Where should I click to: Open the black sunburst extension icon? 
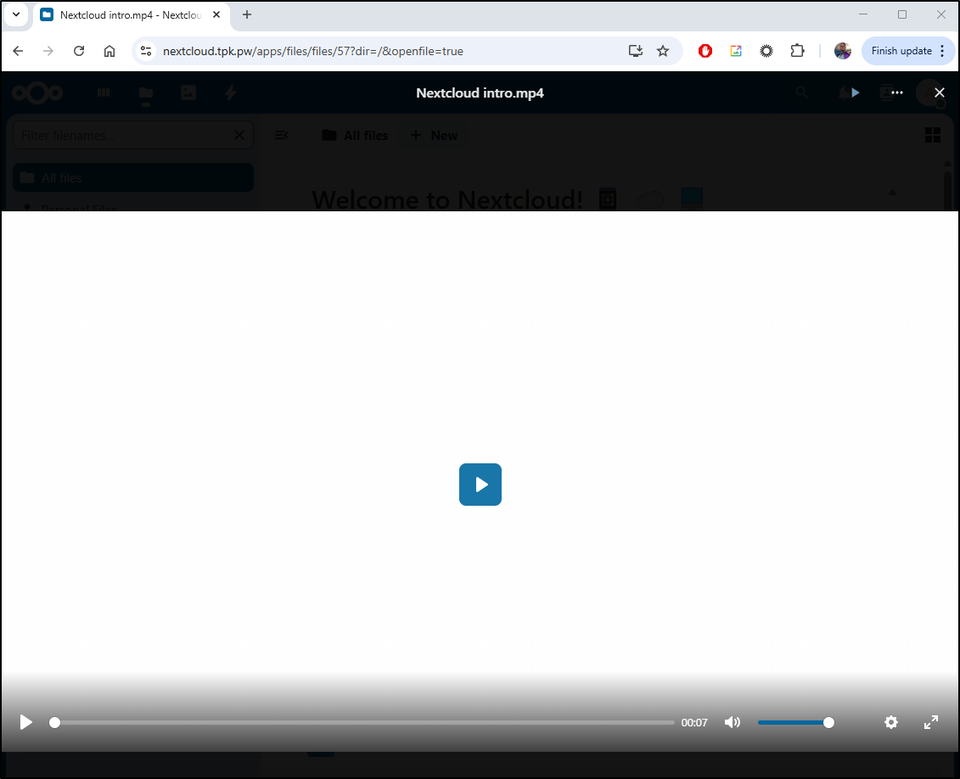(x=766, y=51)
